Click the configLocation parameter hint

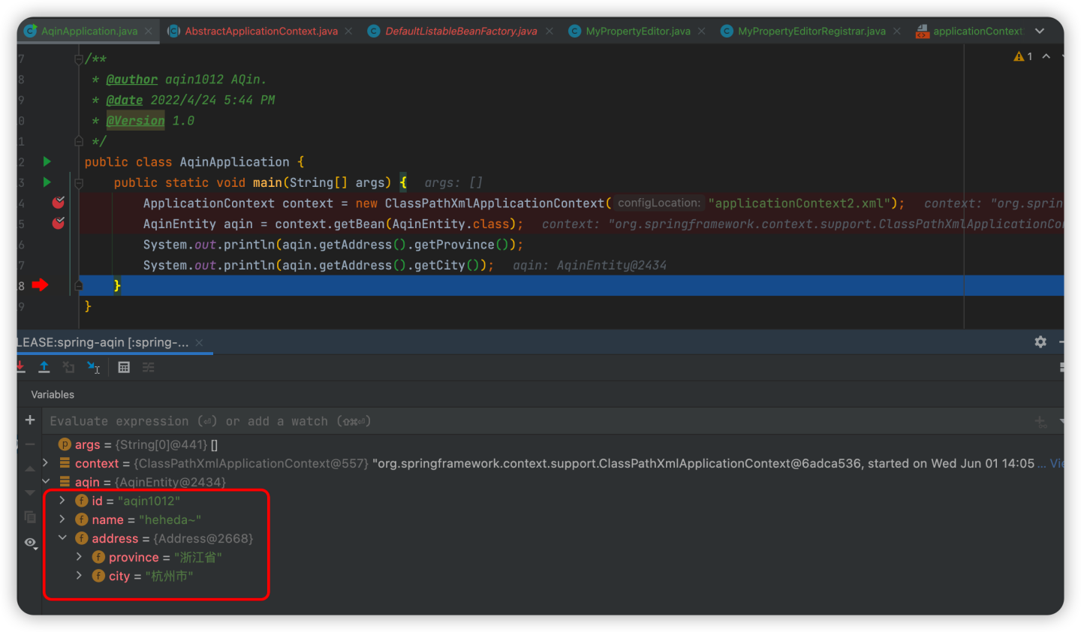click(x=658, y=203)
